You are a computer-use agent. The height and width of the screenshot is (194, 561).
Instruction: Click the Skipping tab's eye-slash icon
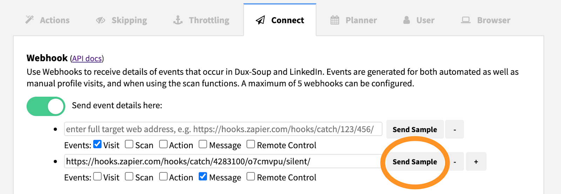(101, 20)
